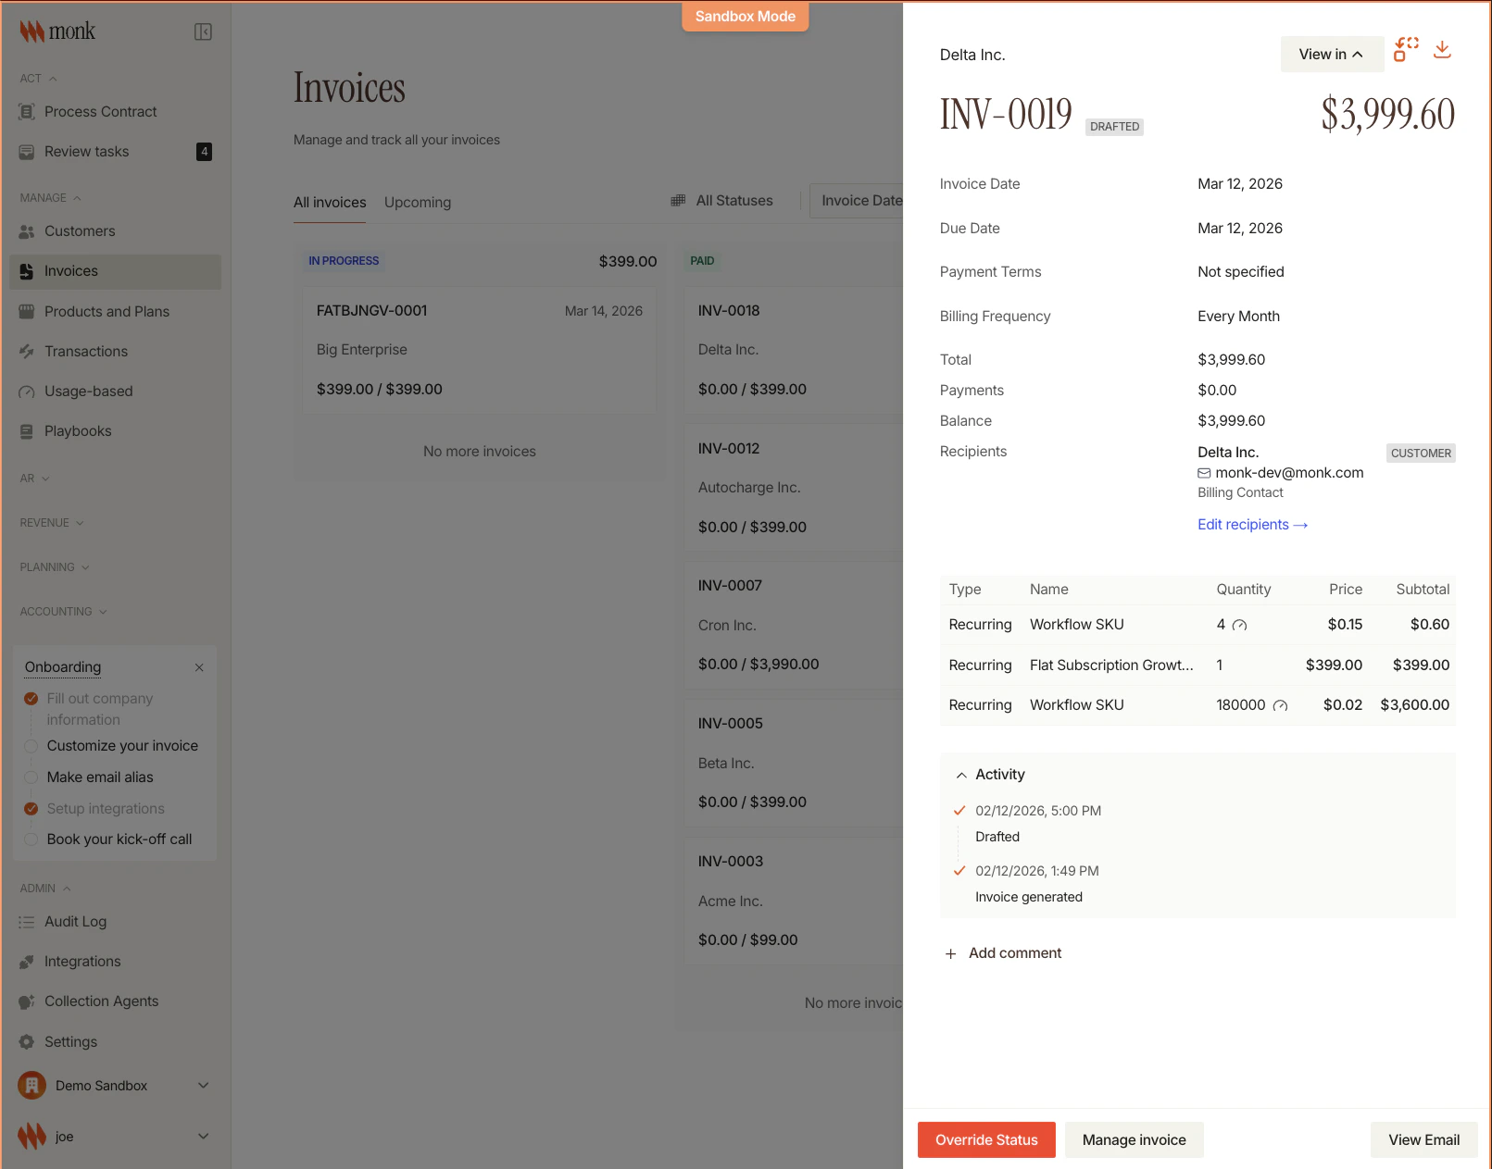Select Process Contract in the sidebar
This screenshot has height=1169, width=1492.
tap(100, 111)
